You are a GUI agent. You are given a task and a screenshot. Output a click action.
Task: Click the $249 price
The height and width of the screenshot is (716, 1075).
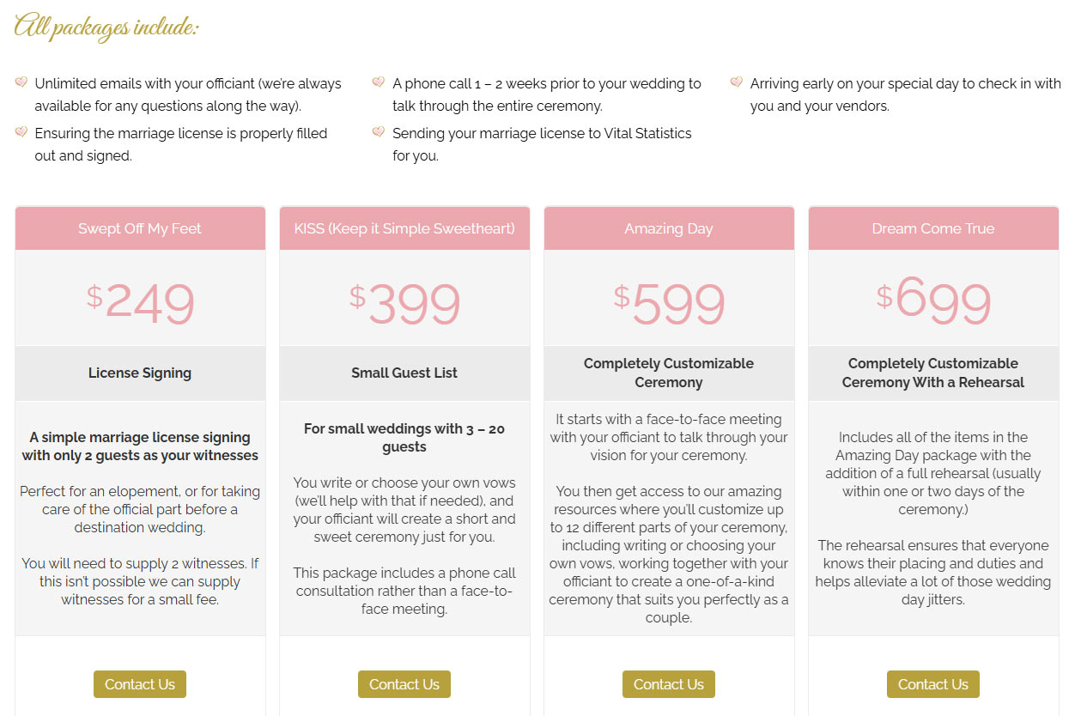pos(141,302)
